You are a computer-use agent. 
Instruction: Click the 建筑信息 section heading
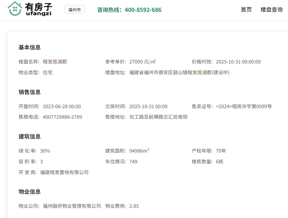30,137
